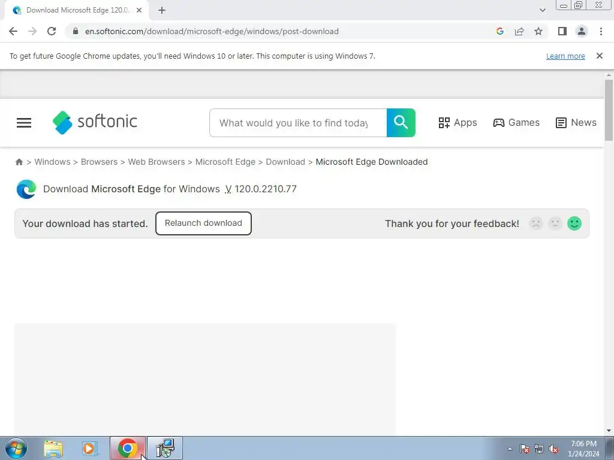
Task: Open the Games section
Action: [516, 122]
